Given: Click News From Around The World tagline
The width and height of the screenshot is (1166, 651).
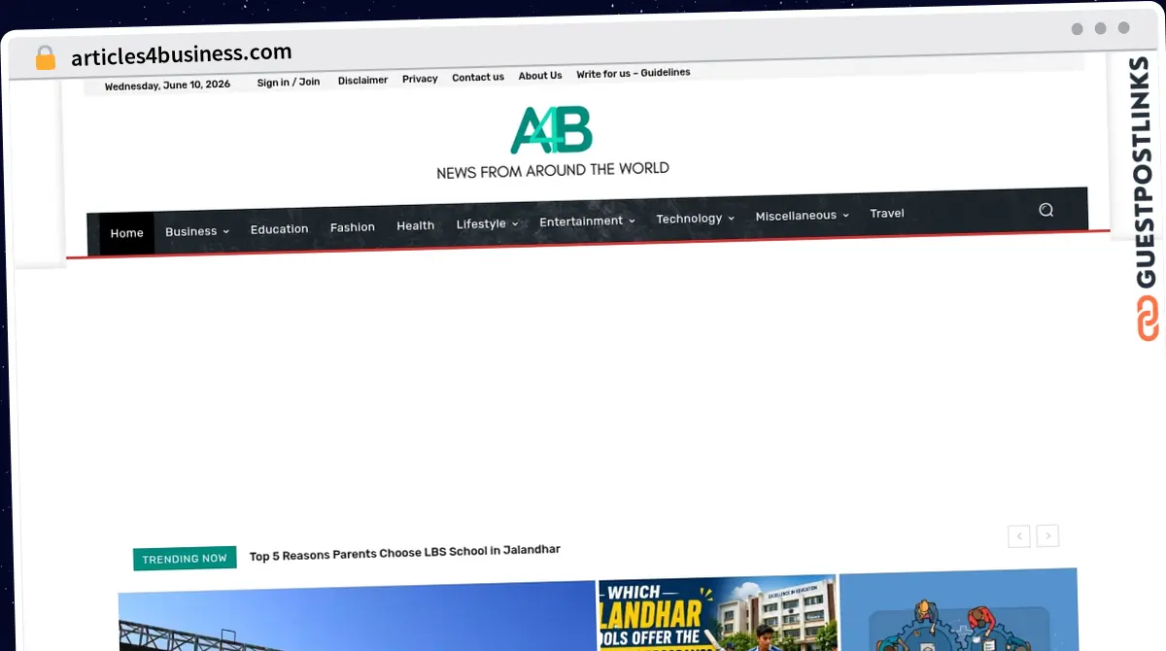Looking at the screenshot, I should 553,170.
